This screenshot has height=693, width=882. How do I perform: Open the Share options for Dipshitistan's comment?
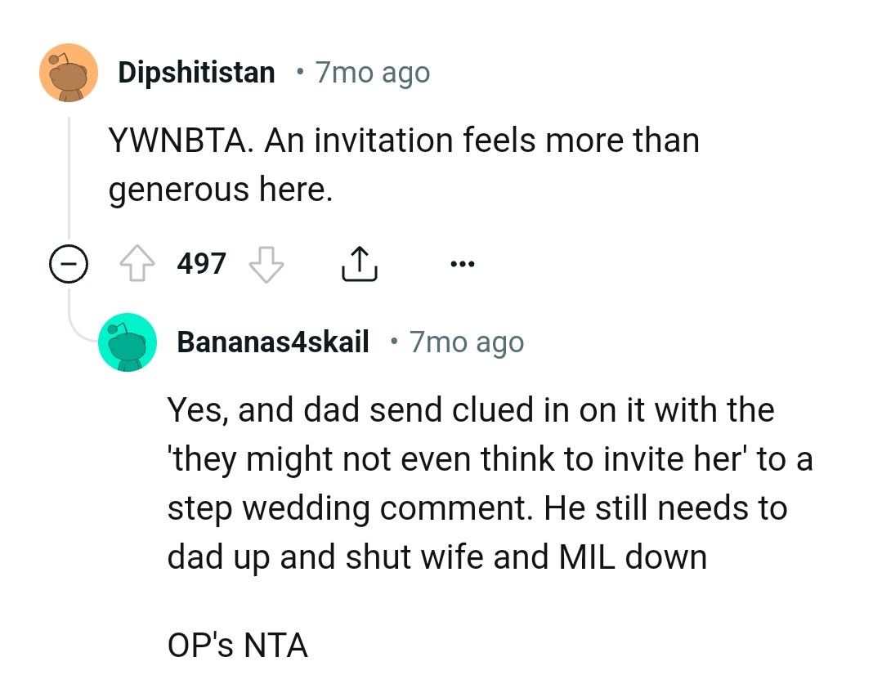pyautogui.click(x=358, y=262)
